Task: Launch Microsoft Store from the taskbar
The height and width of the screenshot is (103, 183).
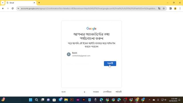Action: click(x=54, y=100)
